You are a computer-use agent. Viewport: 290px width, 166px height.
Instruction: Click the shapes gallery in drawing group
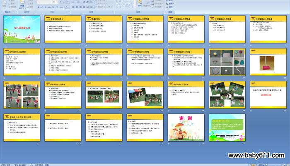coord(123,4)
